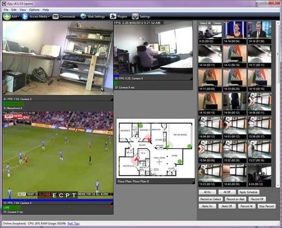282x228 pixels.
Task: Select the 14:08 (00:11) recording thumbnail
Action: tap(260, 104)
